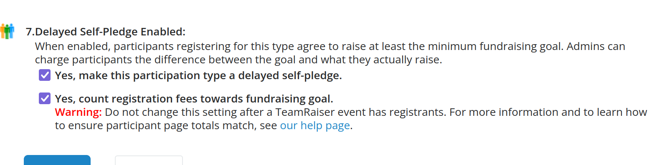
Task: Uncheck the delayed self-pledge participation type checkbox
Action: click(45, 76)
